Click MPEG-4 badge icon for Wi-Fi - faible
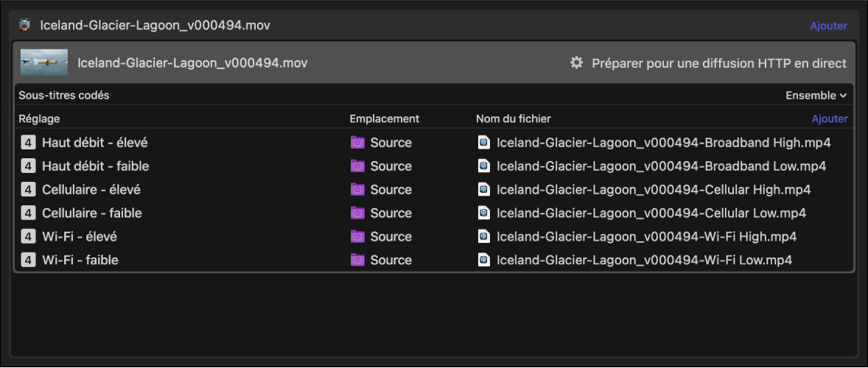Viewport: 868px width, 368px height. [28, 261]
